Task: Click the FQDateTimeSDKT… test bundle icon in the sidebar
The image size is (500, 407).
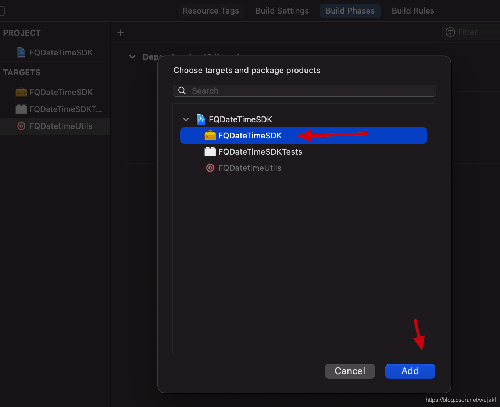Action: click(x=21, y=109)
